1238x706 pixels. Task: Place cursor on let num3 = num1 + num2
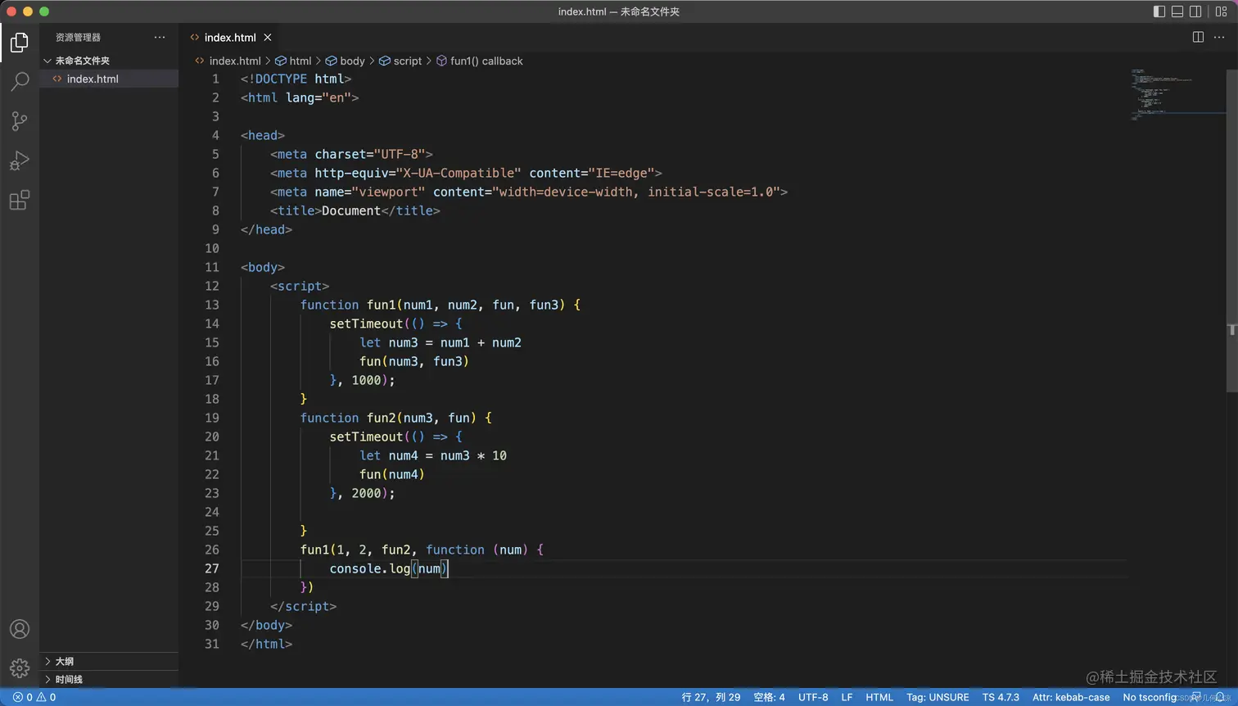click(x=441, y=342)
